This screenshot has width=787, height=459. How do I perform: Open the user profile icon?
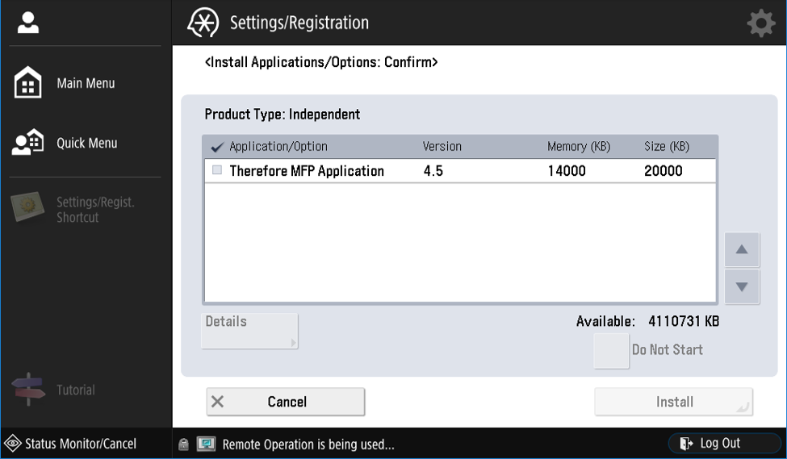(28, 23)
